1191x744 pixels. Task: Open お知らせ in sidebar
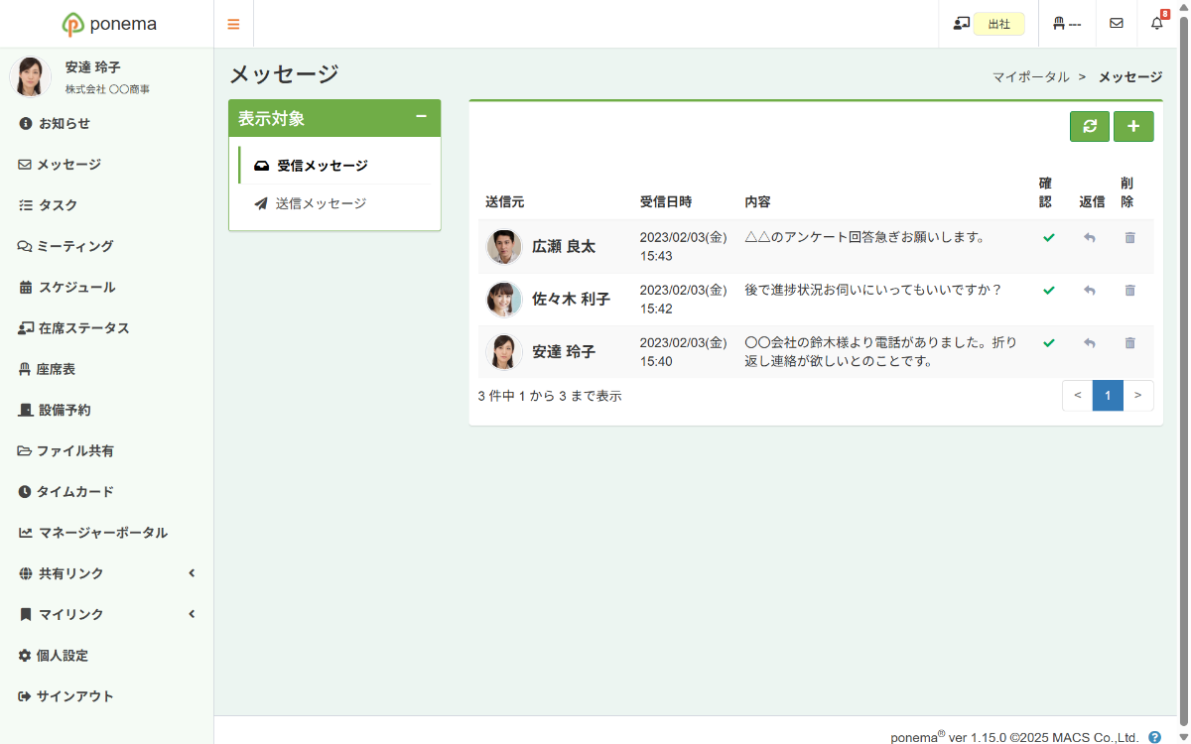(x=106, y=123)
